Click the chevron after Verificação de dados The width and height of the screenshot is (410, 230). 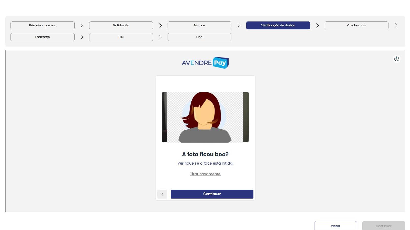click(317, 25)
